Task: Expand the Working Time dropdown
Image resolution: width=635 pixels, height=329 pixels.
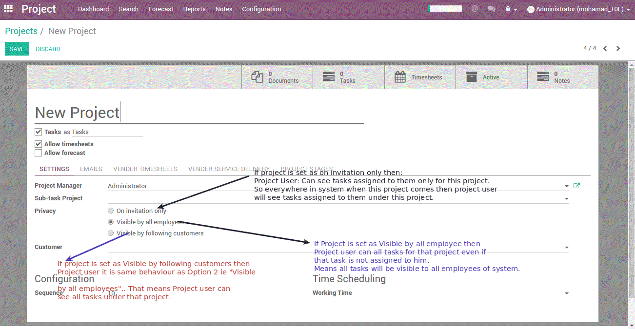Action: 567,293
